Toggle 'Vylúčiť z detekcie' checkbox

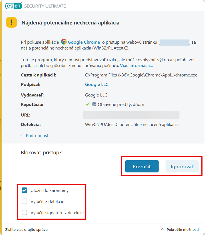[x=25, y=201]
